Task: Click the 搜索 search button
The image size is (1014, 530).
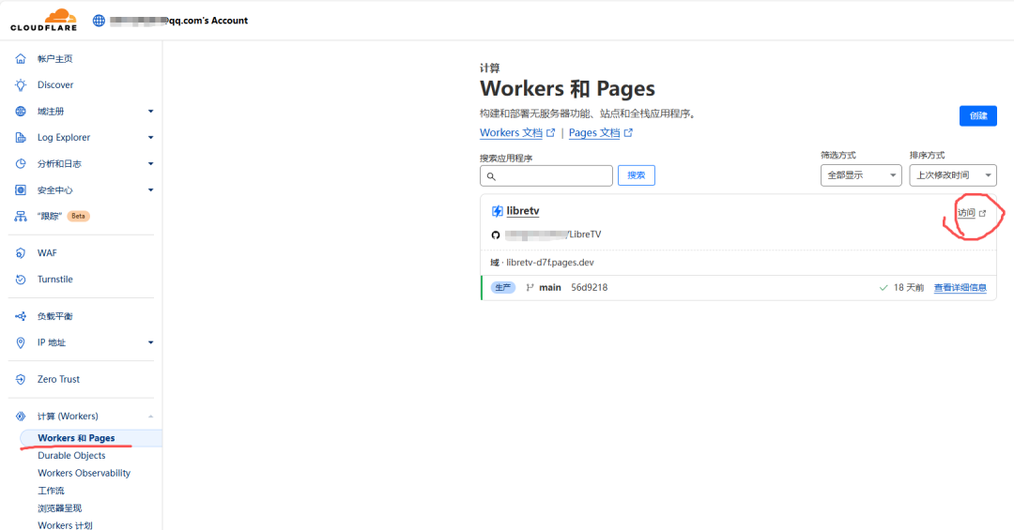Action: [636, 175]
